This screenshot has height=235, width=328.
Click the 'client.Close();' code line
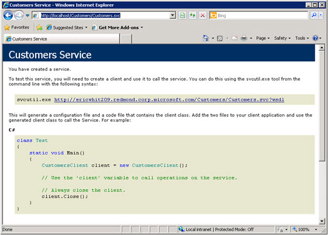pyautogui.click(x=65, y=197)
